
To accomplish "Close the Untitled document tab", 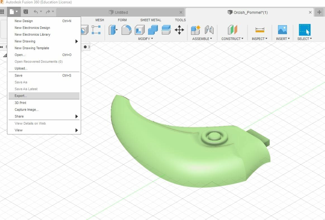I will [181, 13].
